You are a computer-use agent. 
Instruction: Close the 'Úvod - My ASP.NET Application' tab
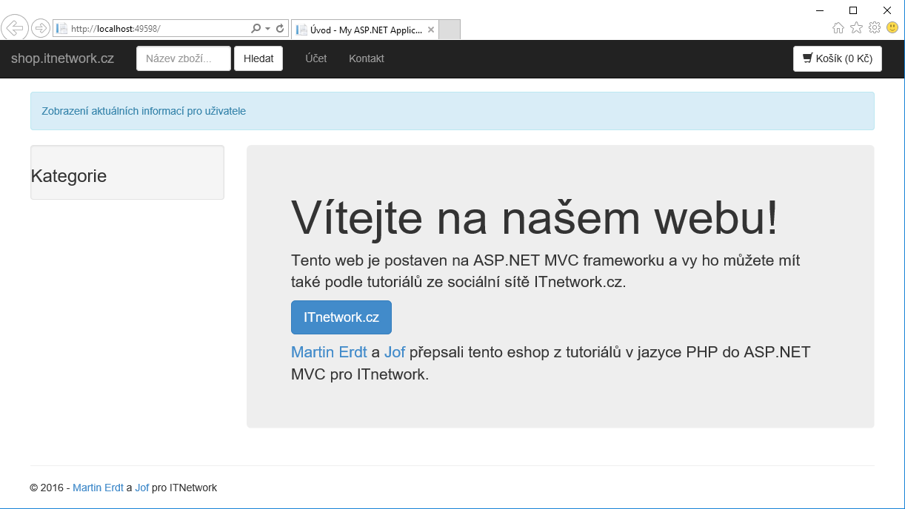tap(431, 30)
